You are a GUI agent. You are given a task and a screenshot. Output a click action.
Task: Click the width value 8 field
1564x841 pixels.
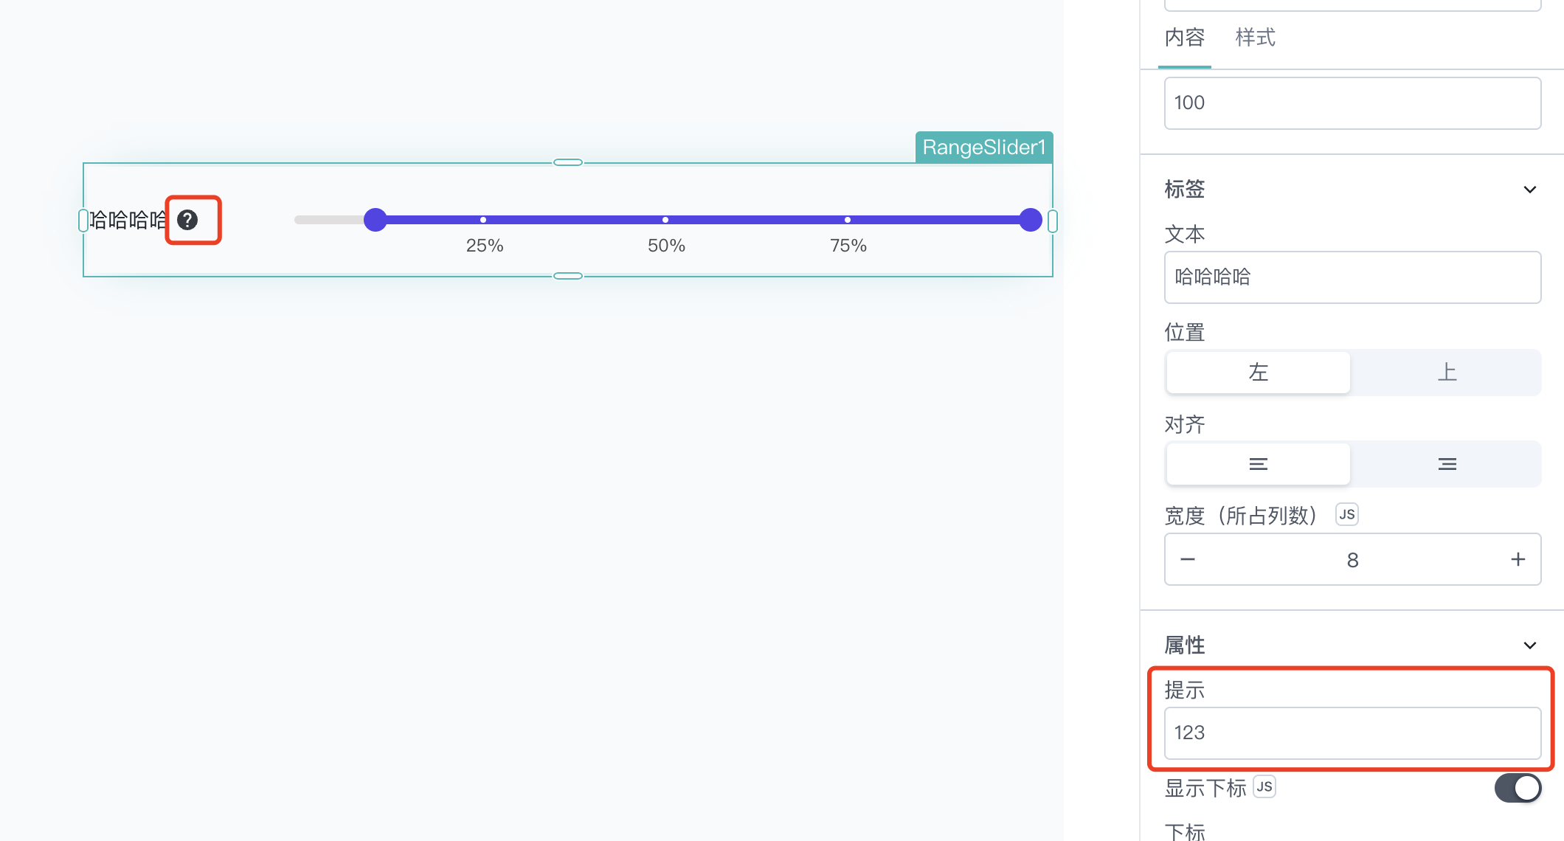click(x=1352, y=560)
